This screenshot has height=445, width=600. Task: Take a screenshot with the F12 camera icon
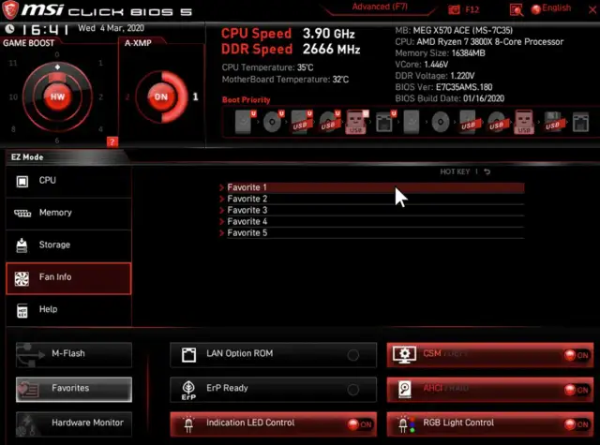click(454, 10)
